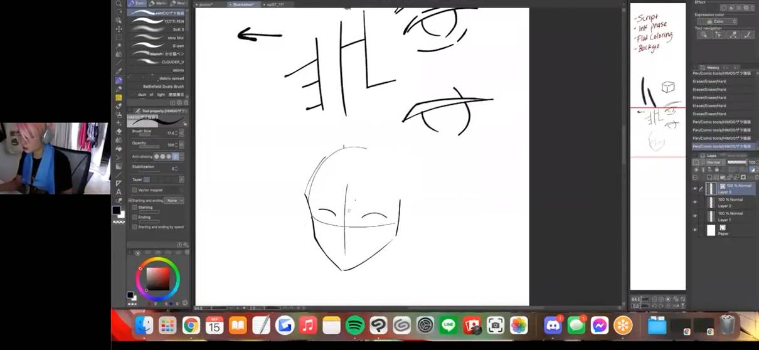Enable the Vector magnet checkbox
Viewport: 759px width, 350px height.
pos(135,189)
